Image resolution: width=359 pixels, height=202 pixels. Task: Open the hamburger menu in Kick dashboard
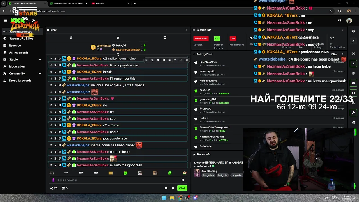(x=5, y=20)
